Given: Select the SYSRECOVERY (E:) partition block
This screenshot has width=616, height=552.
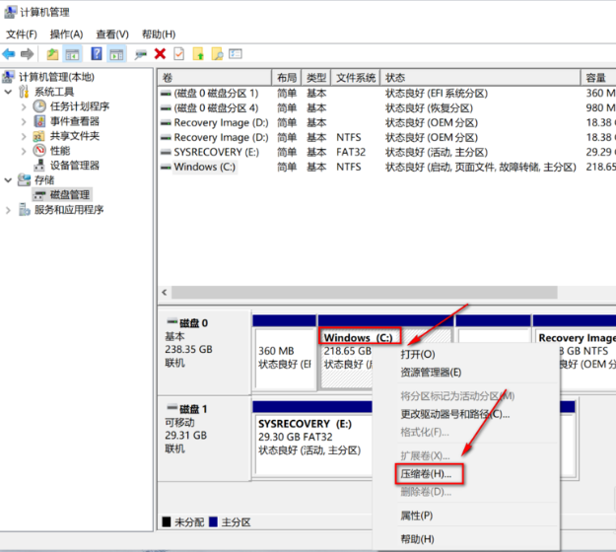Looking at the screenshot, I should [x=312, y=438].
